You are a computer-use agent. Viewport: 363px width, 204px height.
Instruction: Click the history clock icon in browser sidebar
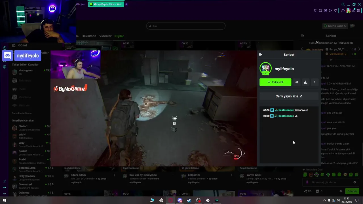point(5,48)
